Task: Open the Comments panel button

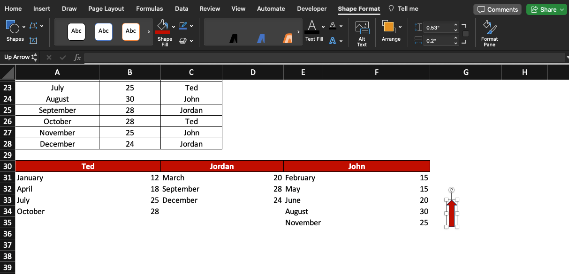Action: 497,9
